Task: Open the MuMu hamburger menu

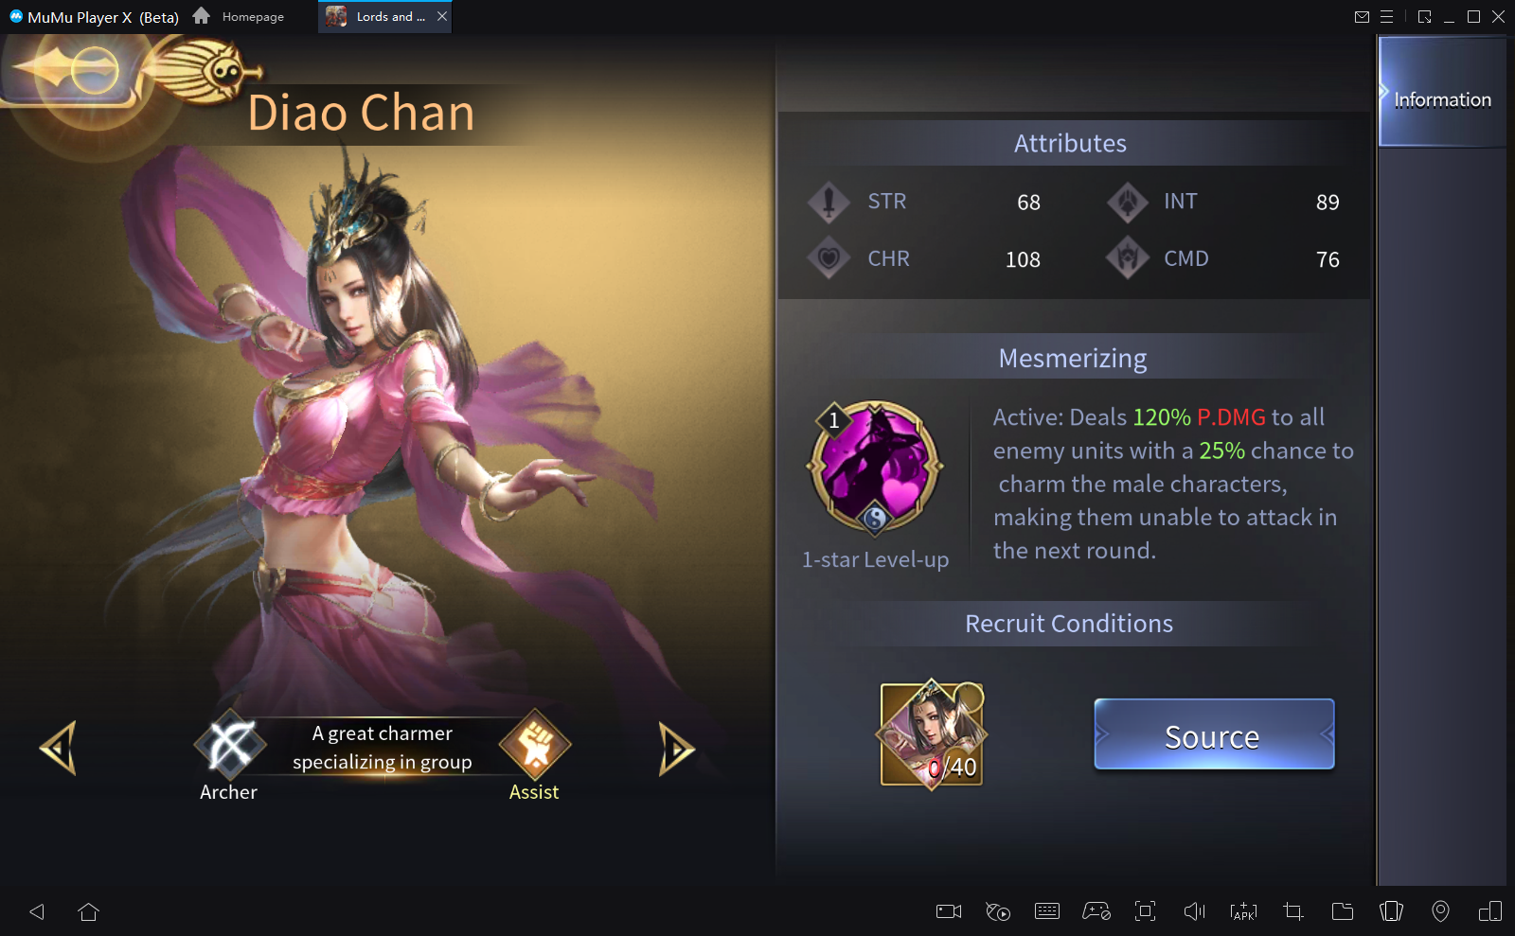Action: [x=1386, y=16]
